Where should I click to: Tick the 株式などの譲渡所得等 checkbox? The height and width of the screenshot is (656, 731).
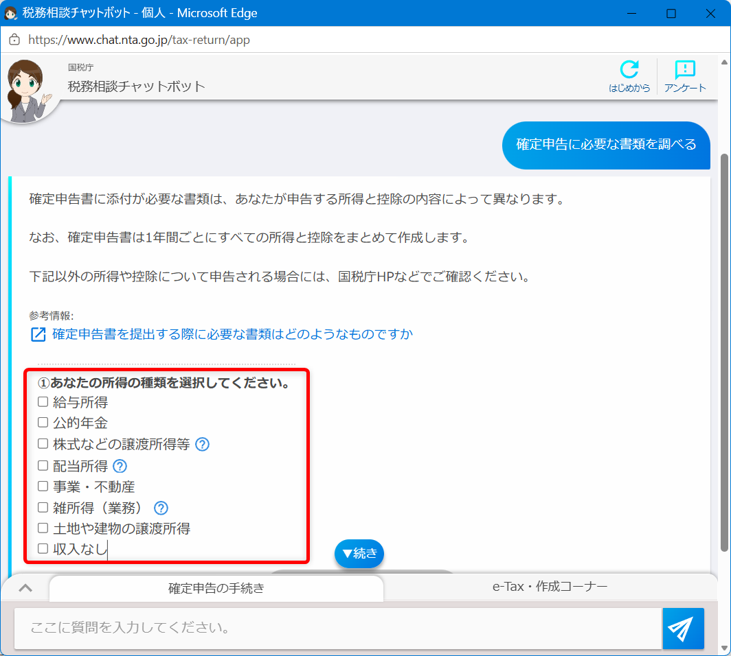(x=43, y=444)
